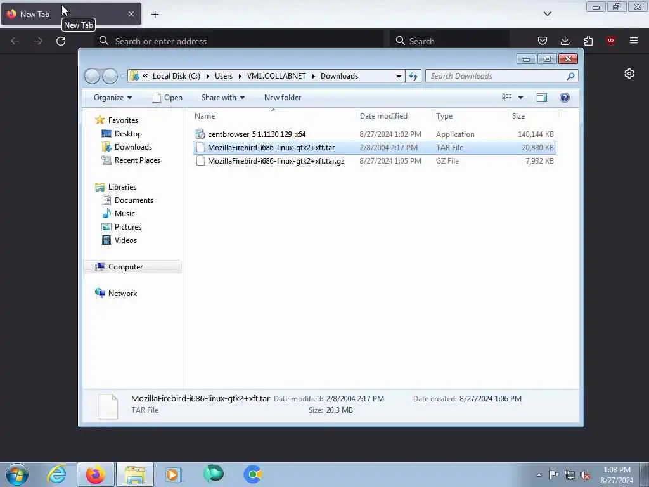
Task: Go back in Firefox
Action: pos(15,41)
